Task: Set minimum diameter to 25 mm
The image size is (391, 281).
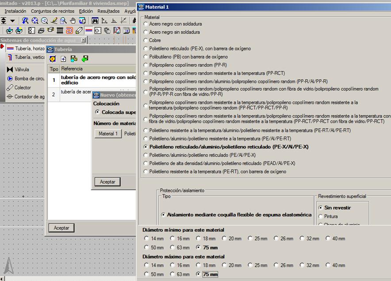Action: pos(250,239)
